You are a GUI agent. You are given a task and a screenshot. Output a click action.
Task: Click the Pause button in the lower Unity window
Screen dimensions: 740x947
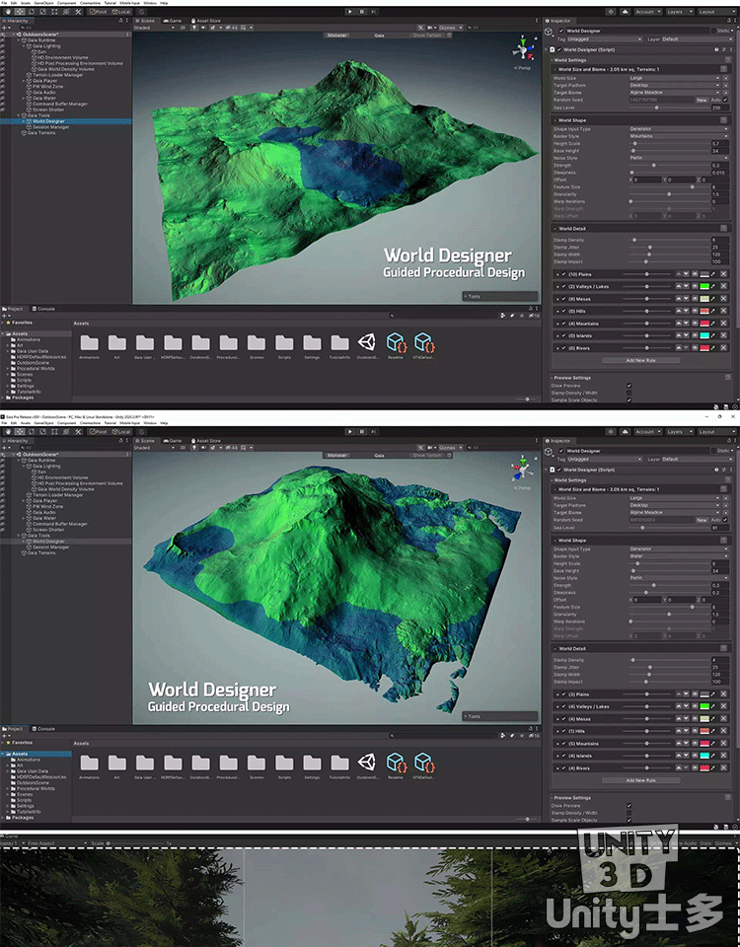point(362,432)
